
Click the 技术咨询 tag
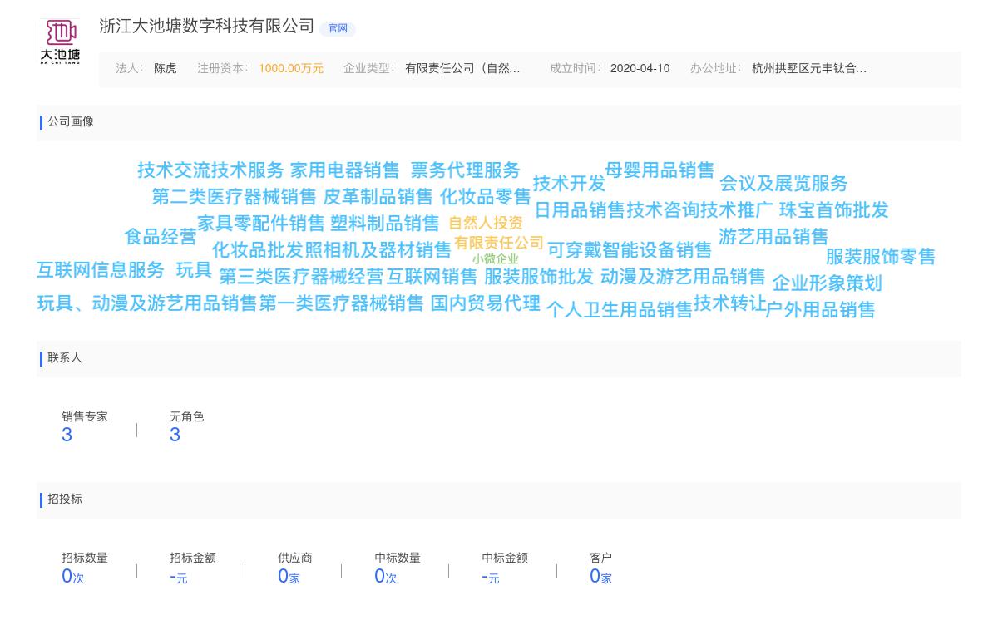click(663, 210)
